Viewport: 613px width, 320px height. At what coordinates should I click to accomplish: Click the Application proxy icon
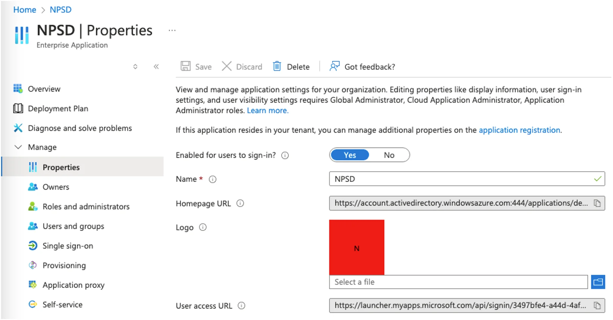(x=33, y=284)
